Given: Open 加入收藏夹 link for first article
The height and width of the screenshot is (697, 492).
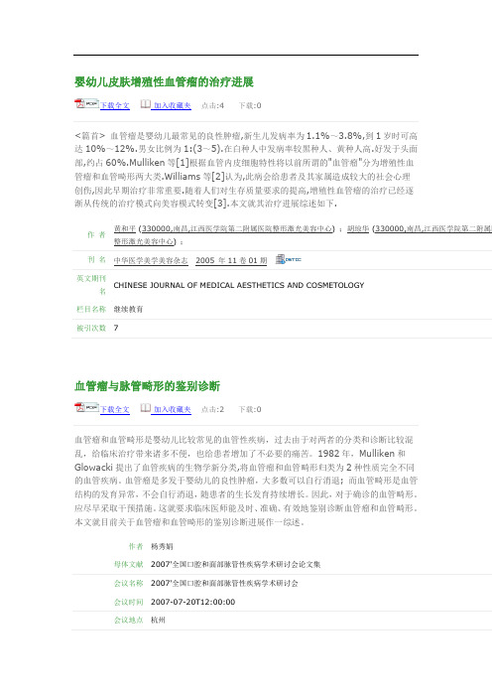Looking at the screenshot, I should (173, 106).
